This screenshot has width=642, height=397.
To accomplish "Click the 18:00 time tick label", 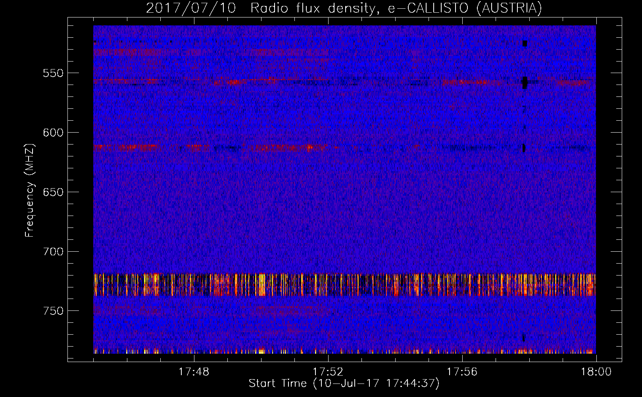I will tap(596, 372).
